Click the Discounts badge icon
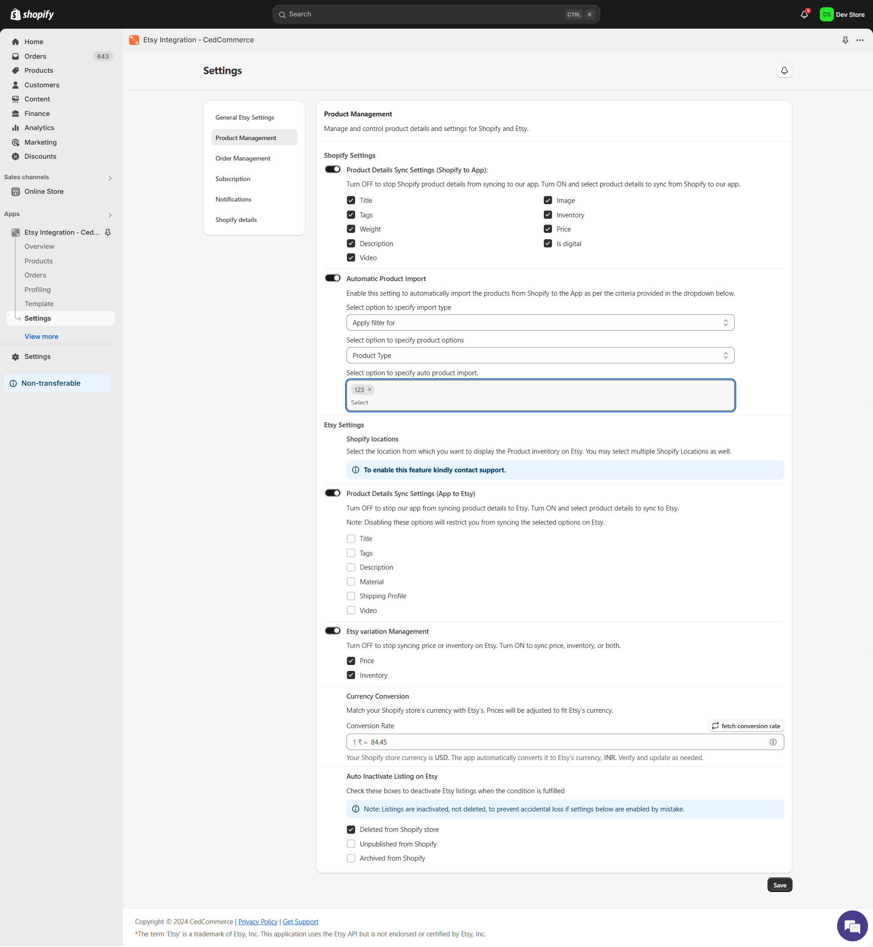Viewport: 873px width, 947px height. [x=15, y=156]
